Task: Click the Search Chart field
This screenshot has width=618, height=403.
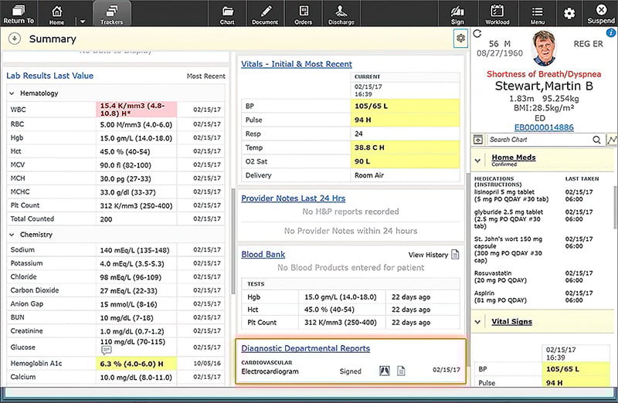Action: (x=539, y=140)
